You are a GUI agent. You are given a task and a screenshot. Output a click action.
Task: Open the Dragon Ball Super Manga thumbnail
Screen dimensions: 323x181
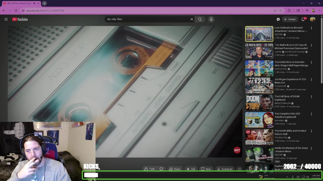coord(259,68)
